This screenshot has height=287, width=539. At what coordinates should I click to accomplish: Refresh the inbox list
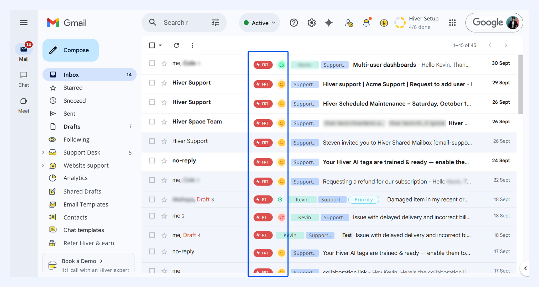coord(176,45)
